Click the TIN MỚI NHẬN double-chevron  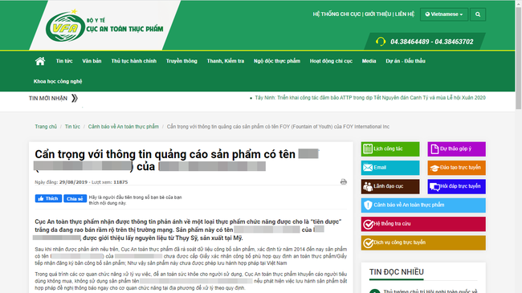75,98
